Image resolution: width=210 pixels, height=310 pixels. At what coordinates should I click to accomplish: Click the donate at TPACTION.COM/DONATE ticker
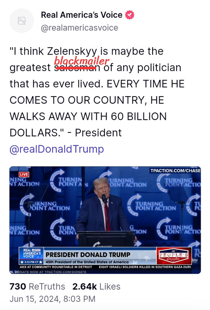(48, 272)
